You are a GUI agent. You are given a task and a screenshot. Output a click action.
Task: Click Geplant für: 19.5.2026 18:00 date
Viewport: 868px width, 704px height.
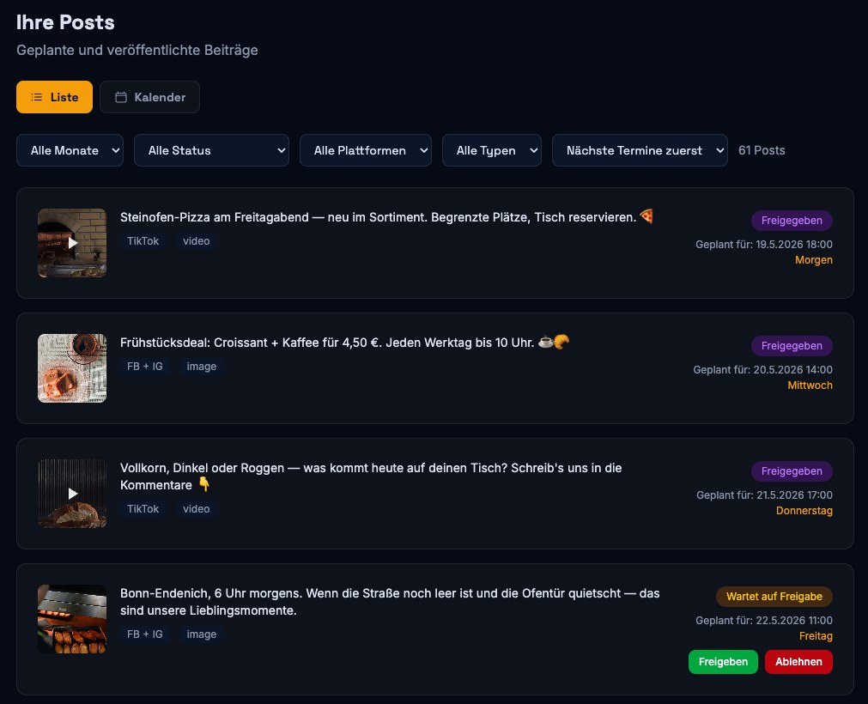[764, 244]
